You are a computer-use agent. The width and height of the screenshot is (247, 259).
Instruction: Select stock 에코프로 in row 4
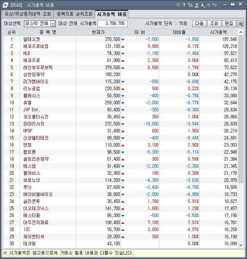tap(32, 61)
